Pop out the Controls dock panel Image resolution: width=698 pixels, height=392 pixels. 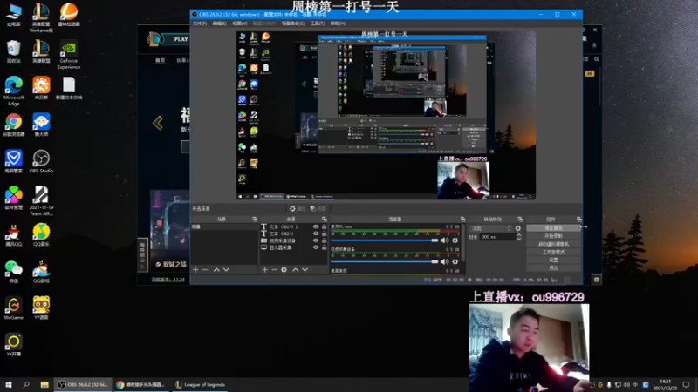(x=578, y=220)
